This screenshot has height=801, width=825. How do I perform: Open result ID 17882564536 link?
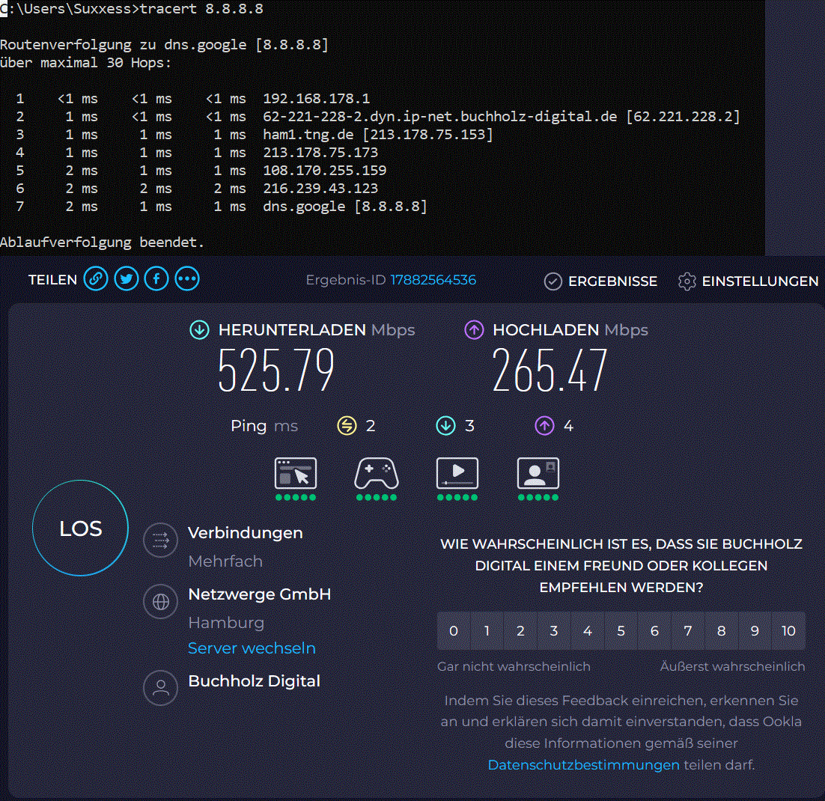433,280
